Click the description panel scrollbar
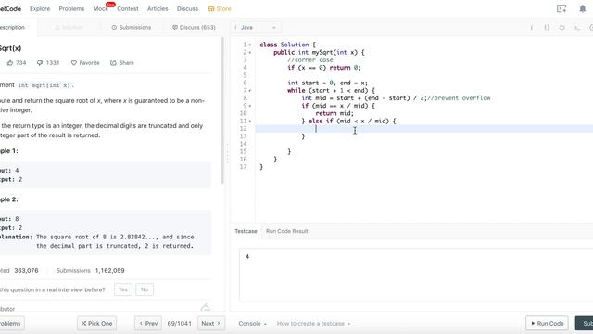The height and width of the screenshot is (334, 593). (222, 109)
